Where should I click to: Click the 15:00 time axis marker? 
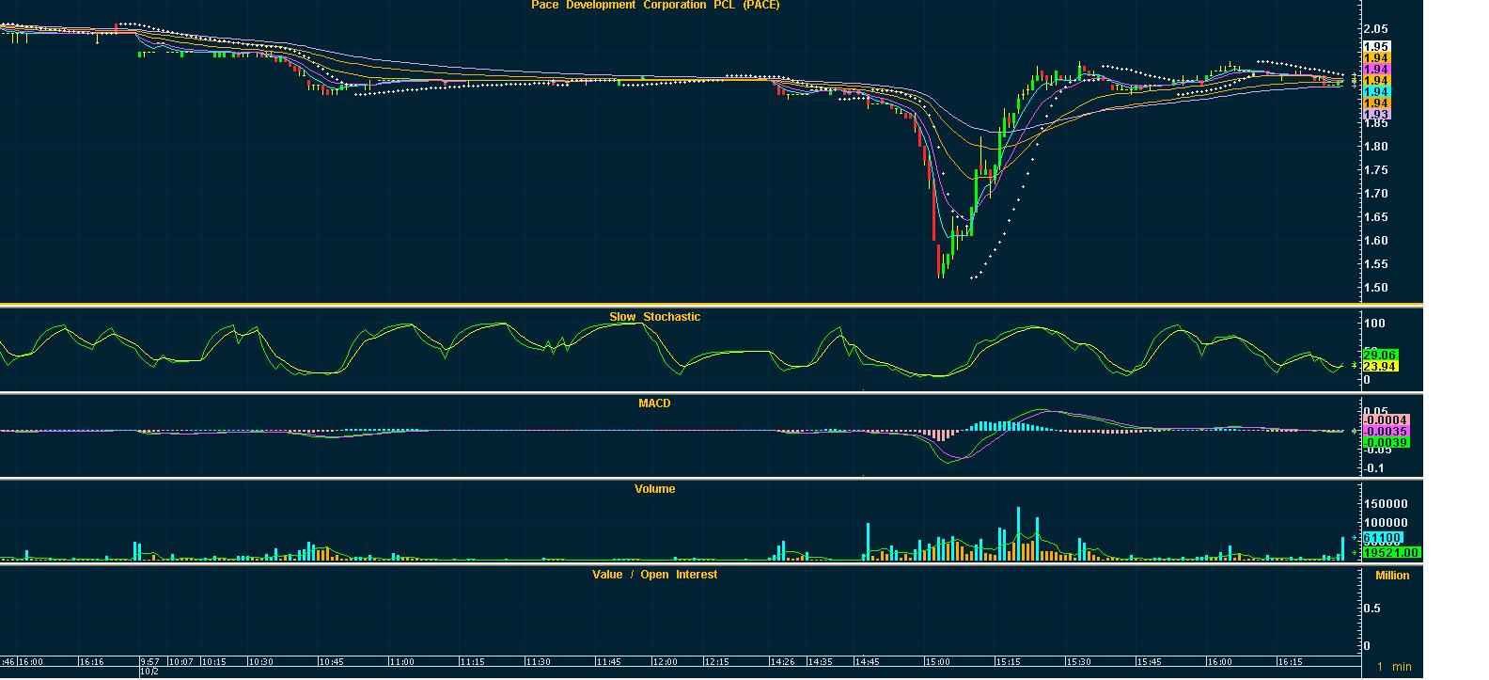(x=937, y=662)
